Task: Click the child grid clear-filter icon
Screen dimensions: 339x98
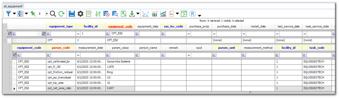Action: pyautogui.click(x=14, y=55)
